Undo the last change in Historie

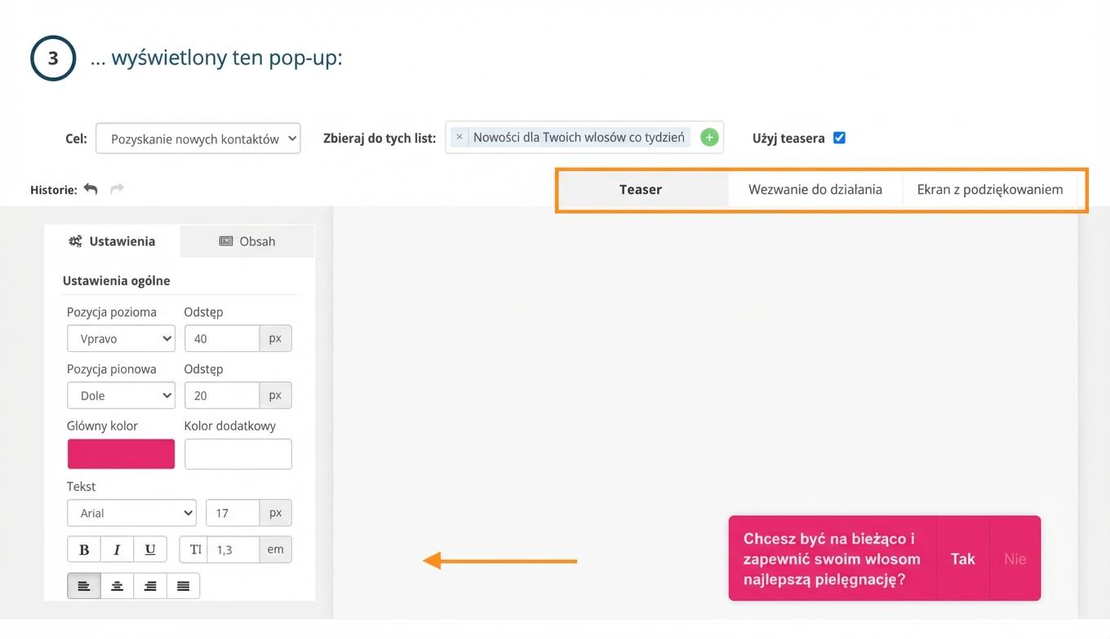click(91, 189)
